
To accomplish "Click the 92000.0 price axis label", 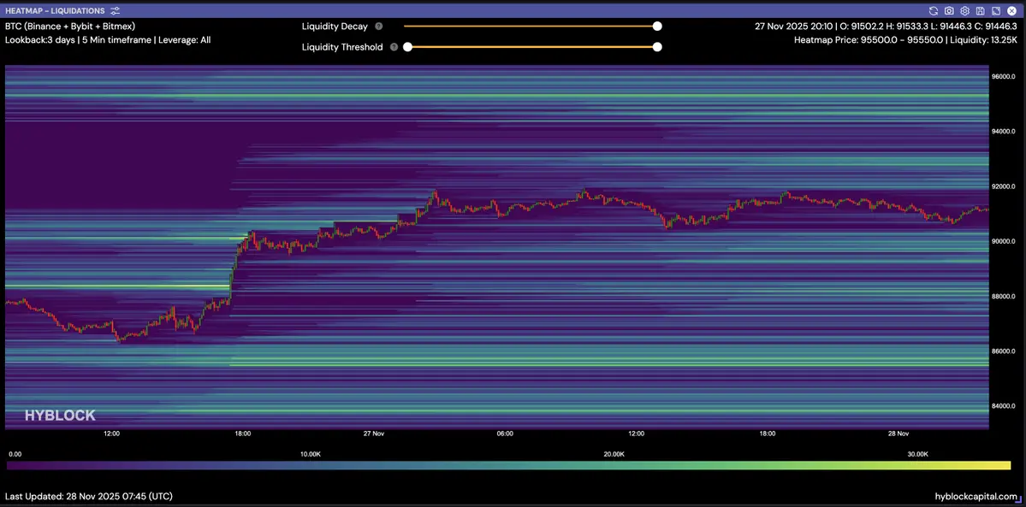I will [x=1002, y=186].
